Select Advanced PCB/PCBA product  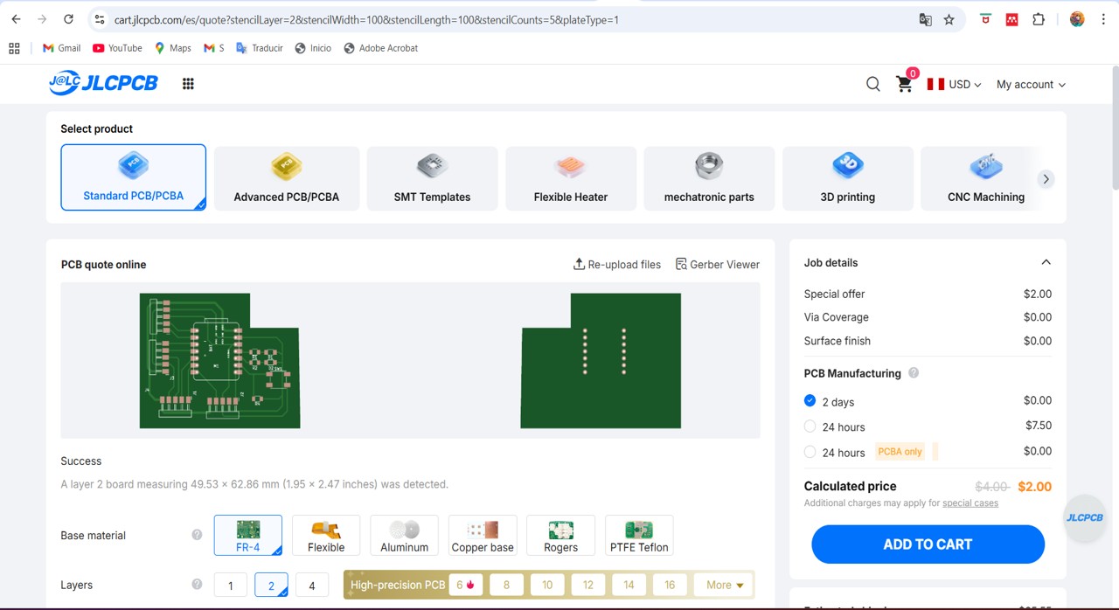287,178
